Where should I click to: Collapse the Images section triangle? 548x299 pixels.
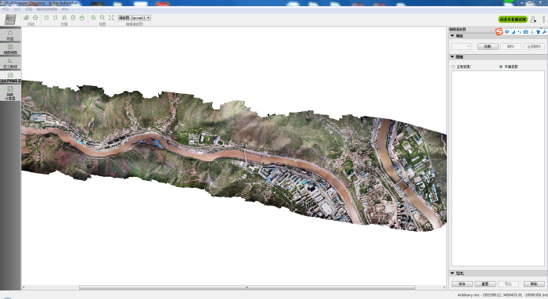tap(452, 56)
